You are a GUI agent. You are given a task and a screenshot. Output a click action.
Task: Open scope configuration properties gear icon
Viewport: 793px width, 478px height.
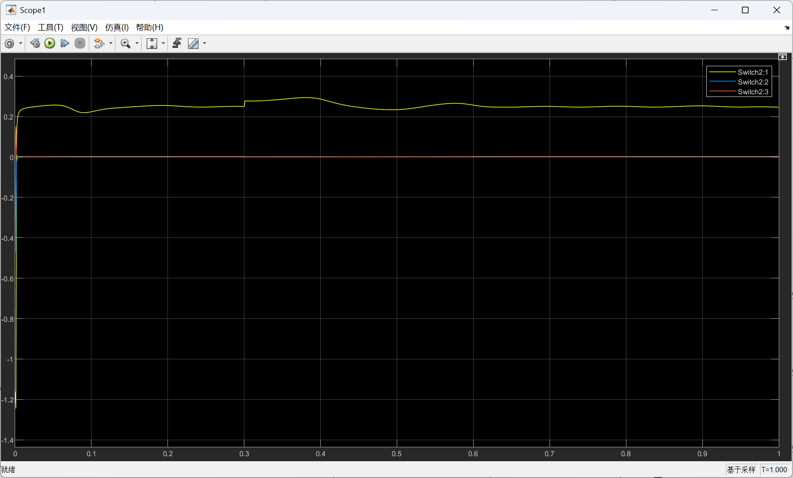tap(9, 44)
